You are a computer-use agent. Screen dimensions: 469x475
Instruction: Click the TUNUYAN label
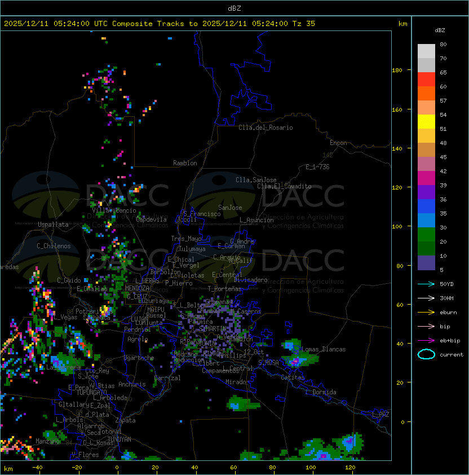coord(120,439)
